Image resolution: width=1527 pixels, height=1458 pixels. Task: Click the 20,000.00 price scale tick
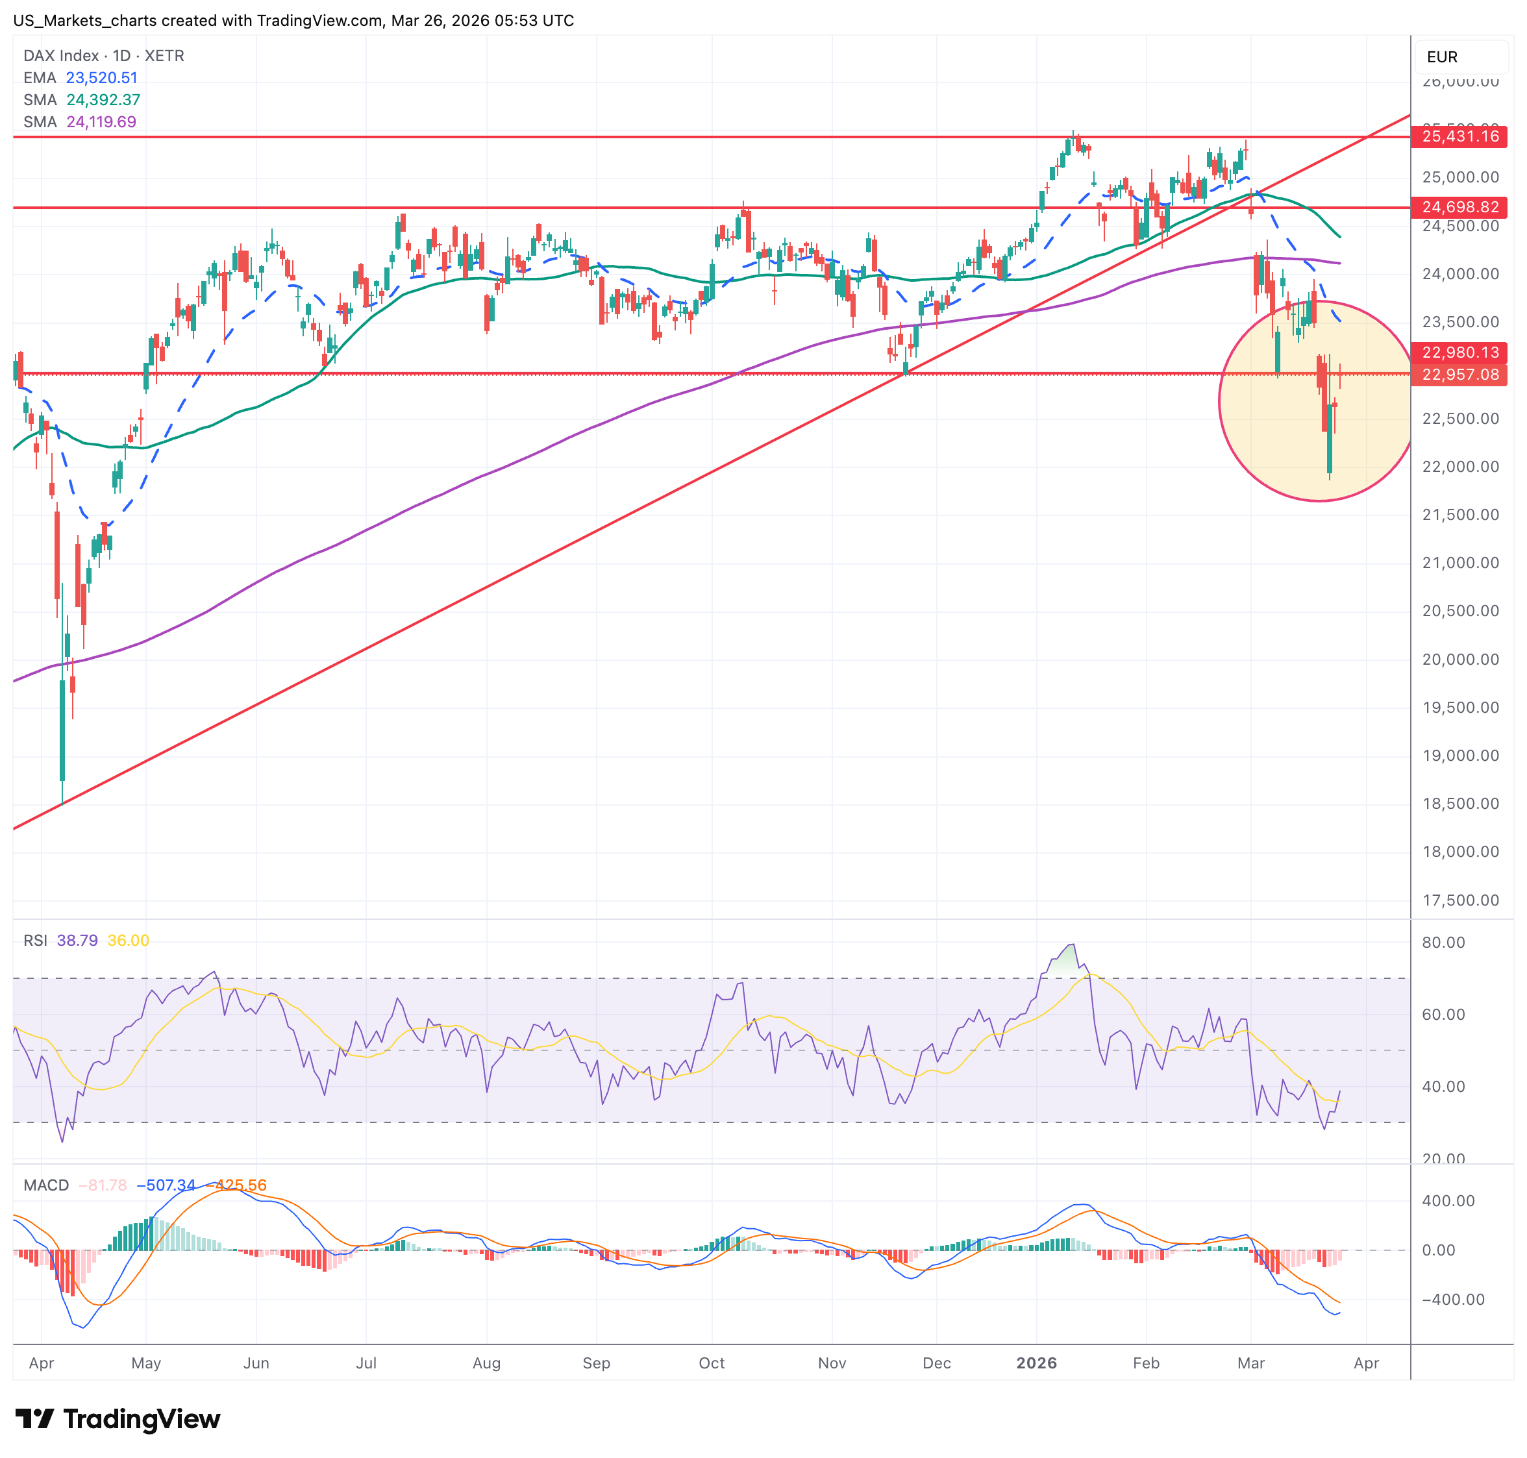pyautogui.click(x=1459, y=660)
